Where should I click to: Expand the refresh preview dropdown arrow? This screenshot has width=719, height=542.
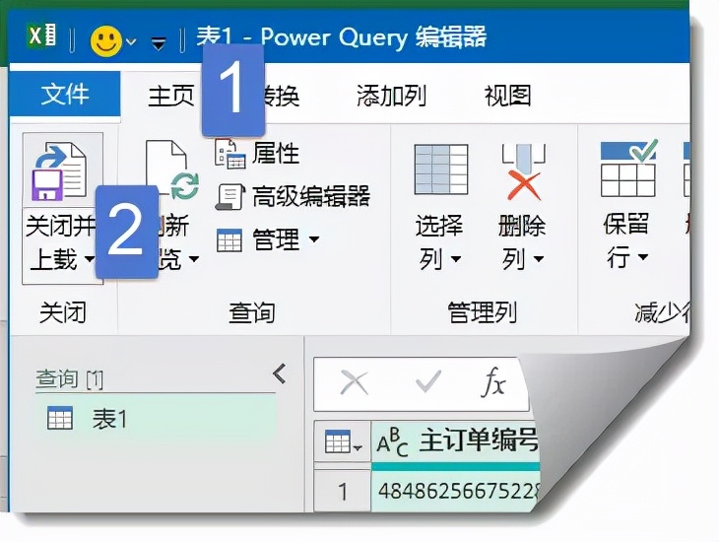(x=193, y=259)
